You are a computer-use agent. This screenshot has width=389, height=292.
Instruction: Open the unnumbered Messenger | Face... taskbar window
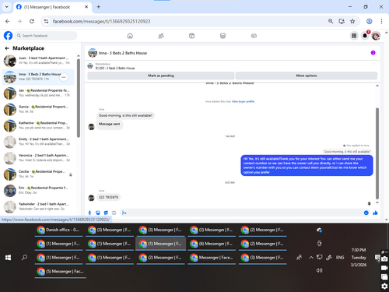pos(212,258)
